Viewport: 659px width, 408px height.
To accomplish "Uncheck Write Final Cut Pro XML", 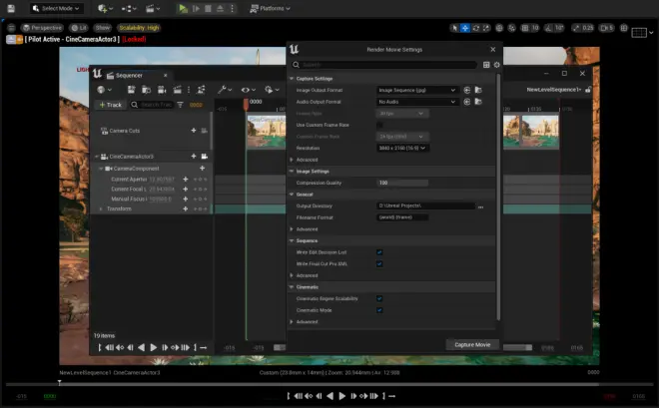I will [x=379, y=264].
